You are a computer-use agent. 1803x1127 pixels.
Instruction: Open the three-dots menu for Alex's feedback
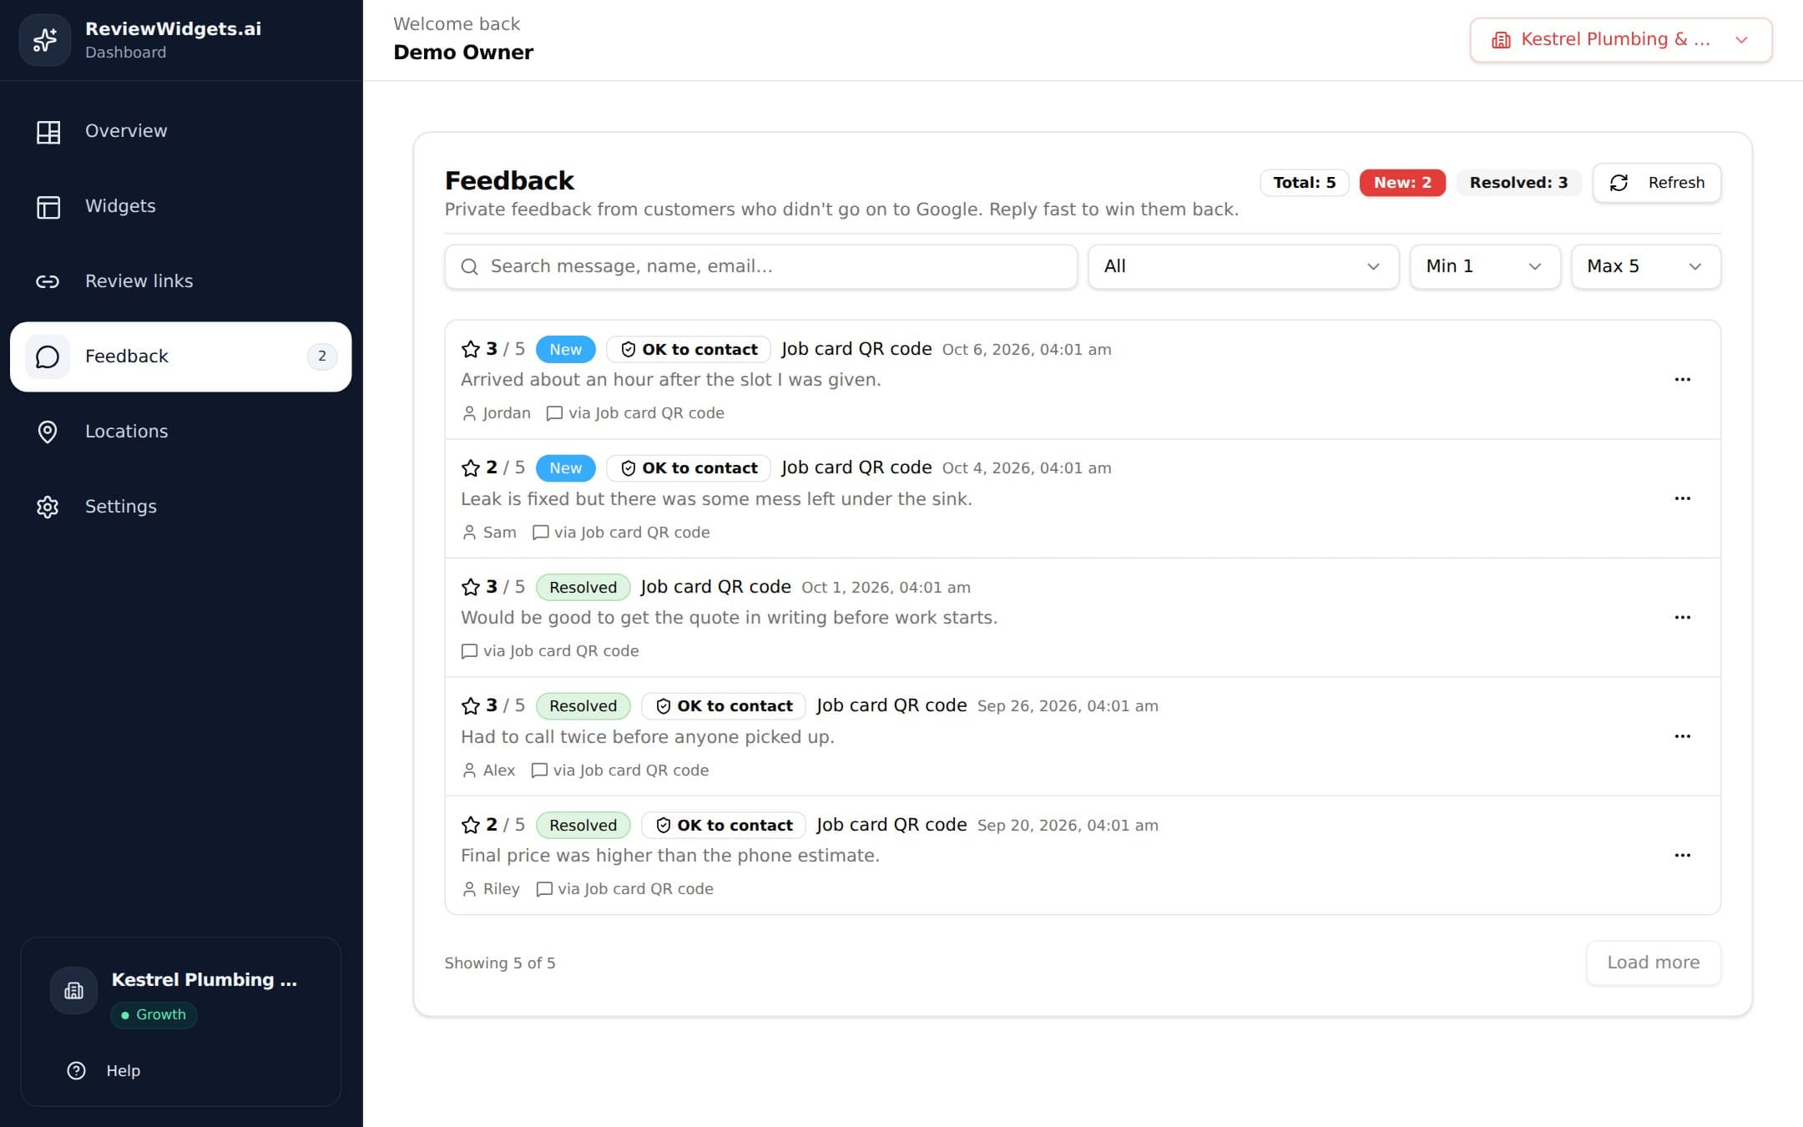1682,736
